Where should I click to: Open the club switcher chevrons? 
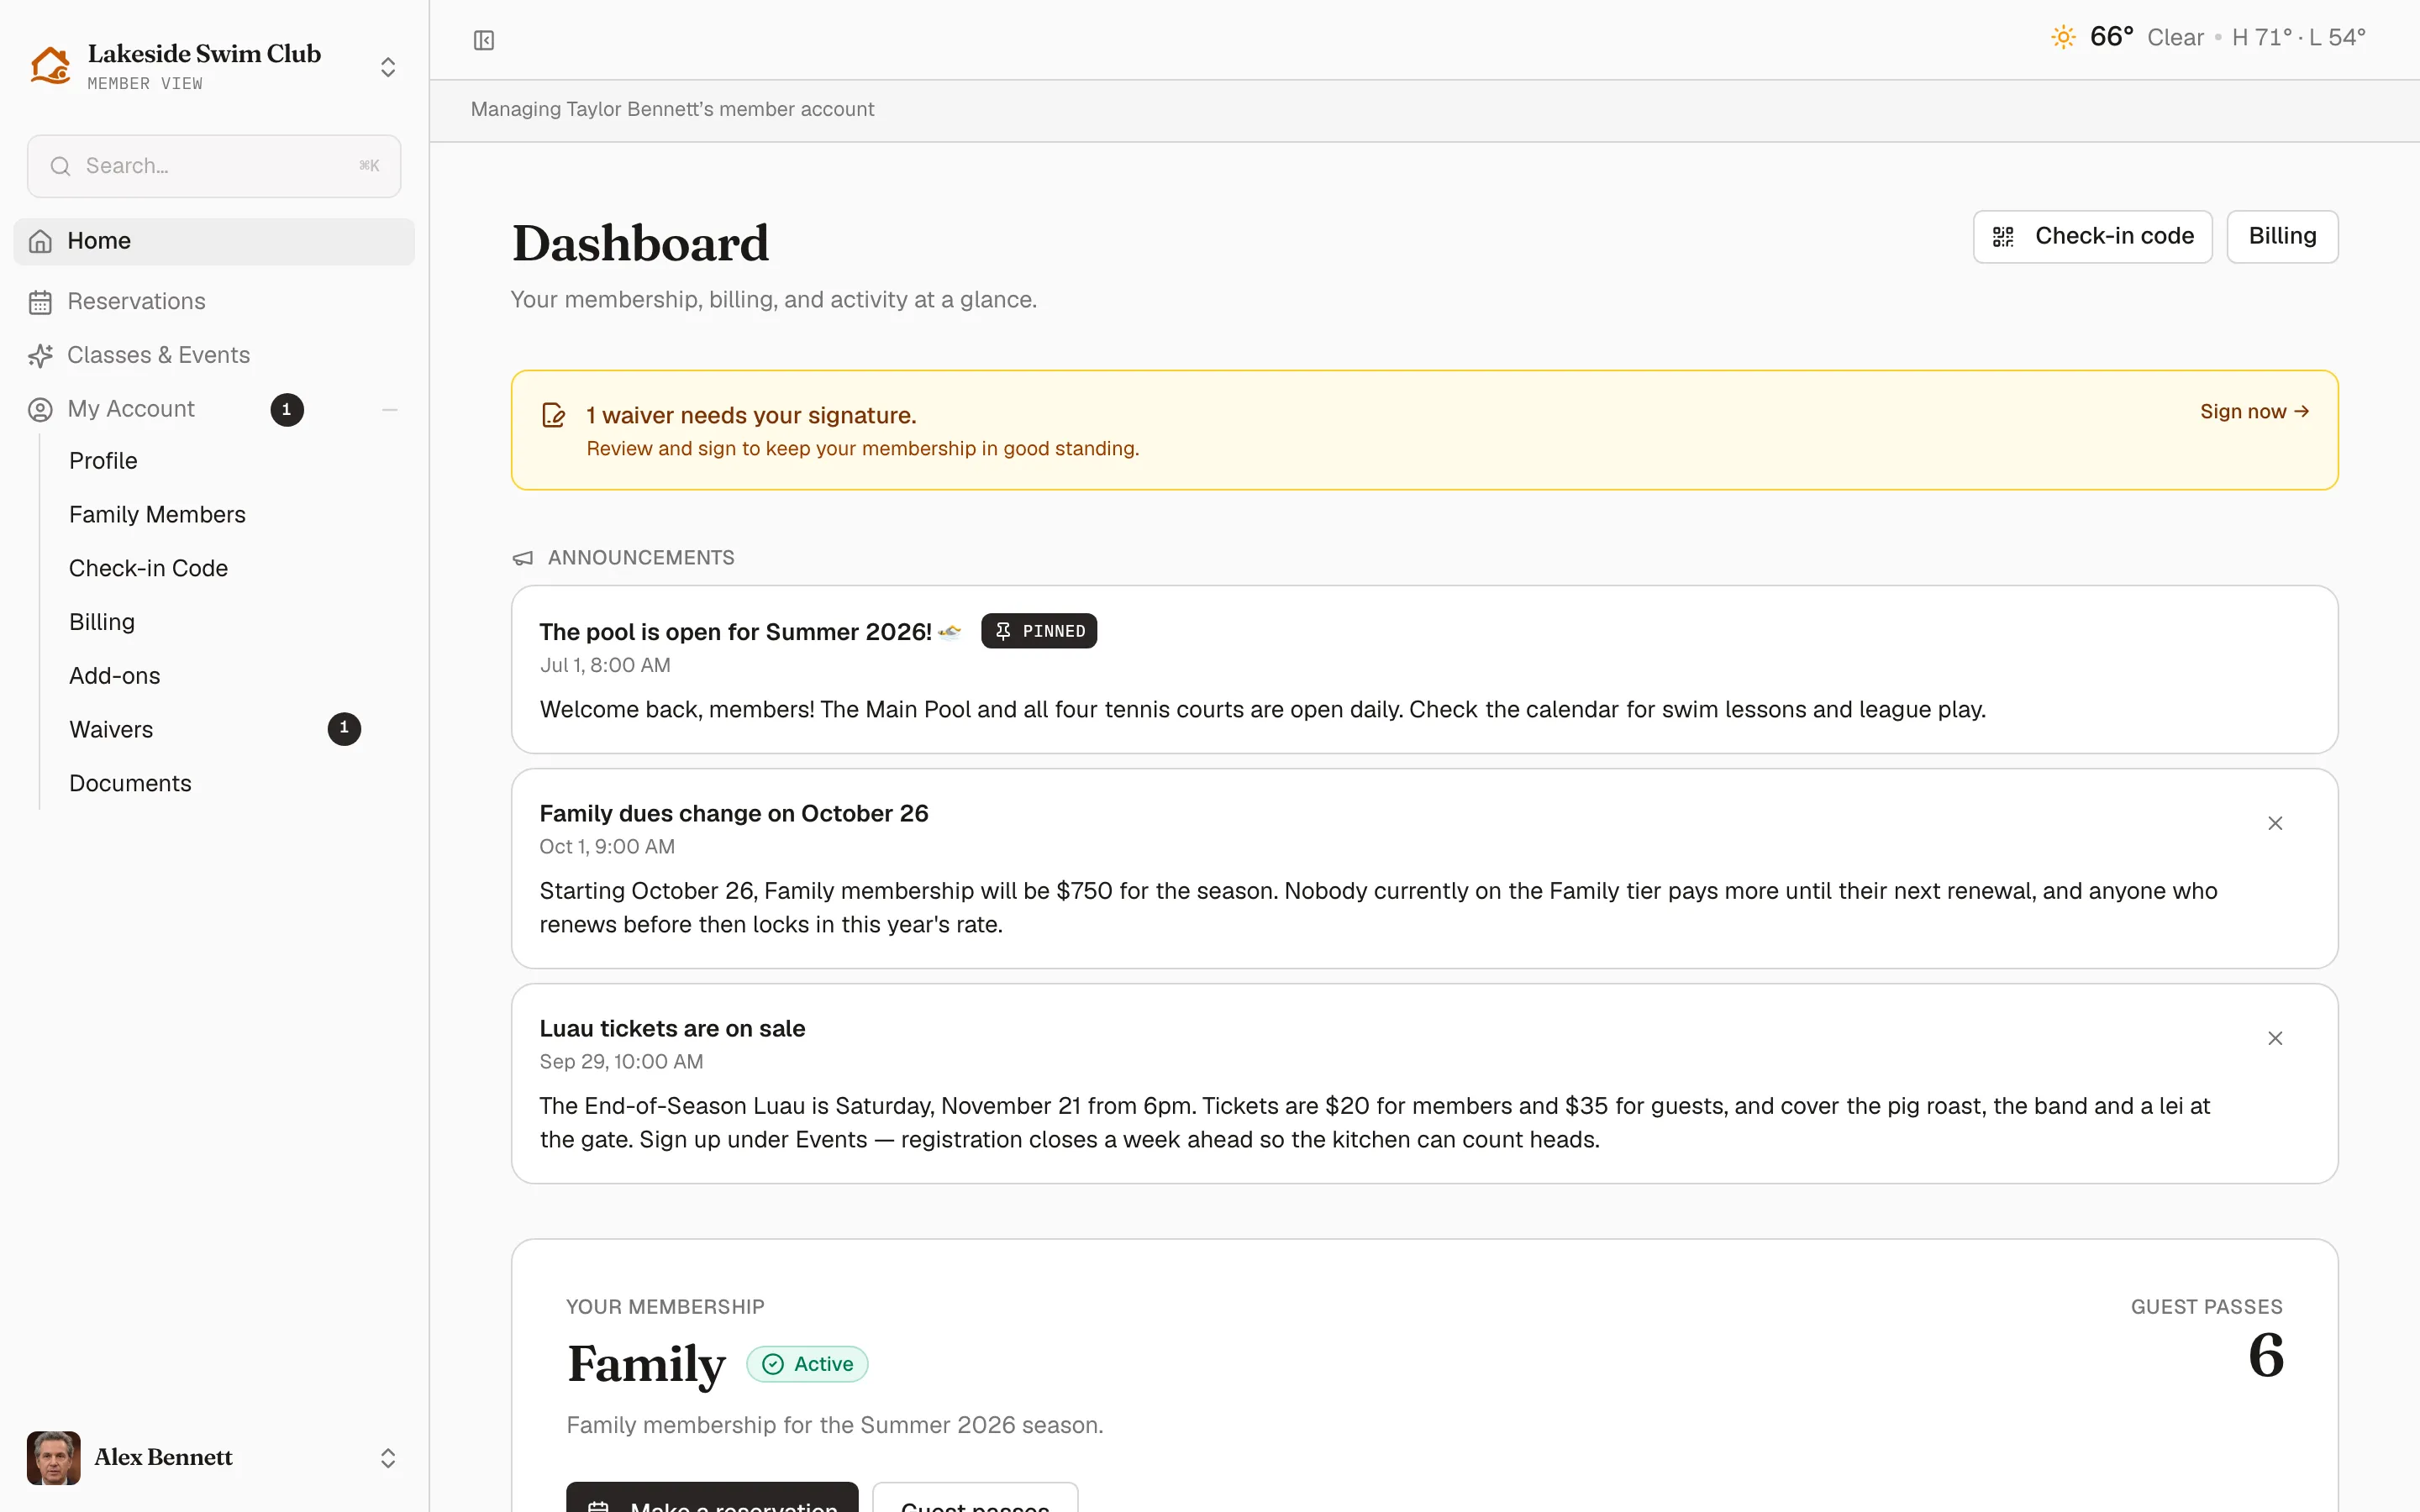click(388, 67)
